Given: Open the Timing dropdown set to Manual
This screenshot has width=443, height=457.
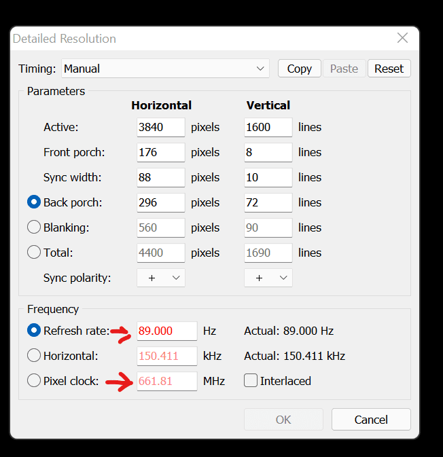Looking at the screenshot, I should click(x=165, y=69).
